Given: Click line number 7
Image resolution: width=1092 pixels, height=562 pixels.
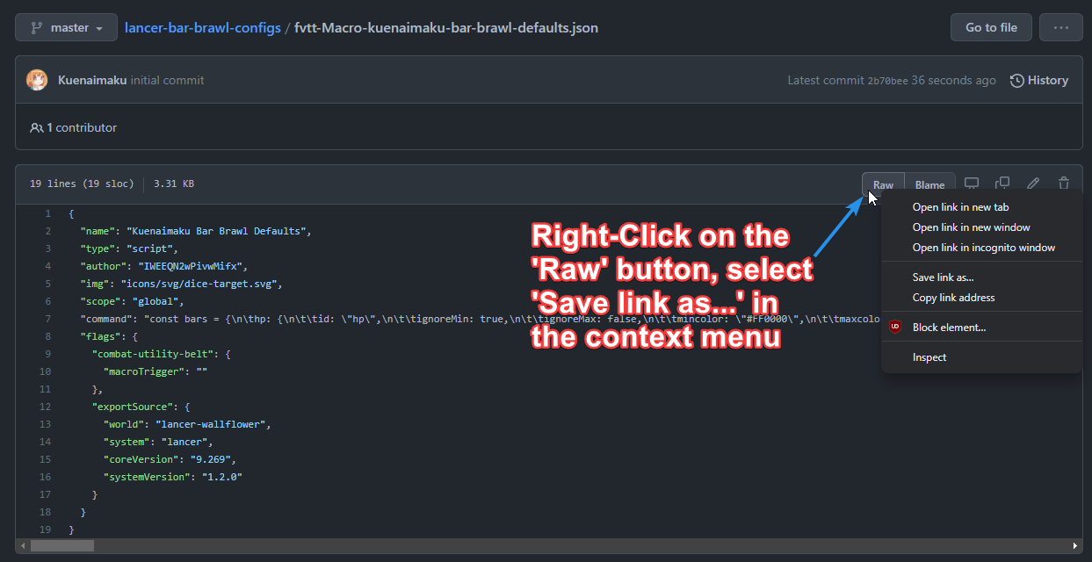Looking at the screenshot, I should click(x=47, y=319).
